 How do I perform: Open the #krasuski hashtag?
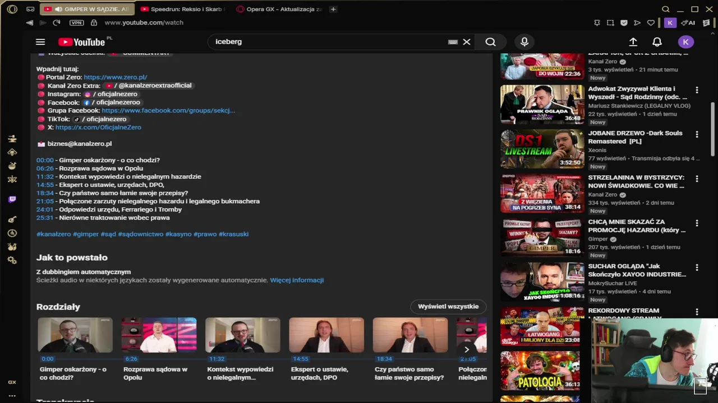233,234
